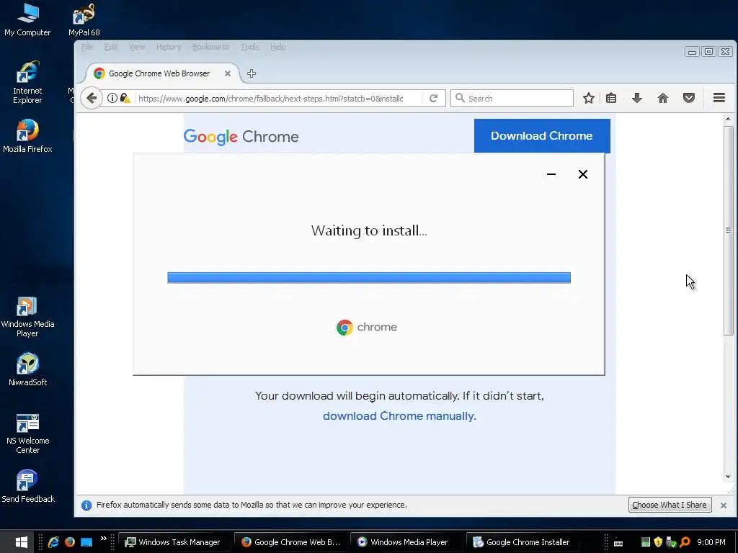Go back with Firefox back arrow
Image resolution: width=738 pixels, height=553 pixels.
[x=92, y=98]
